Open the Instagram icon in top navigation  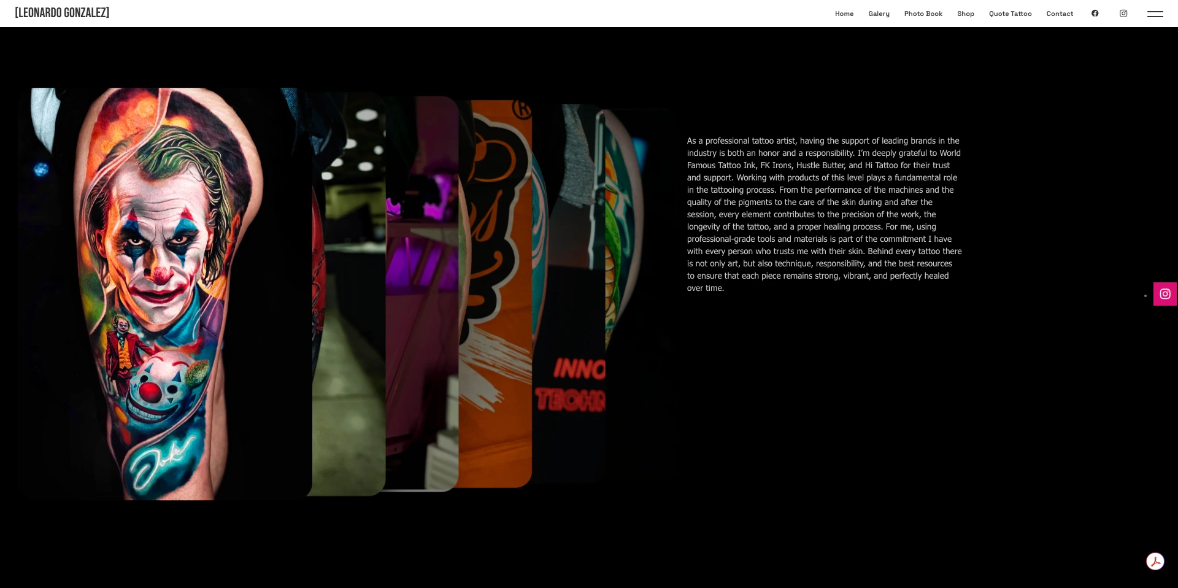pyautogui.click(x=1123, y=14)
